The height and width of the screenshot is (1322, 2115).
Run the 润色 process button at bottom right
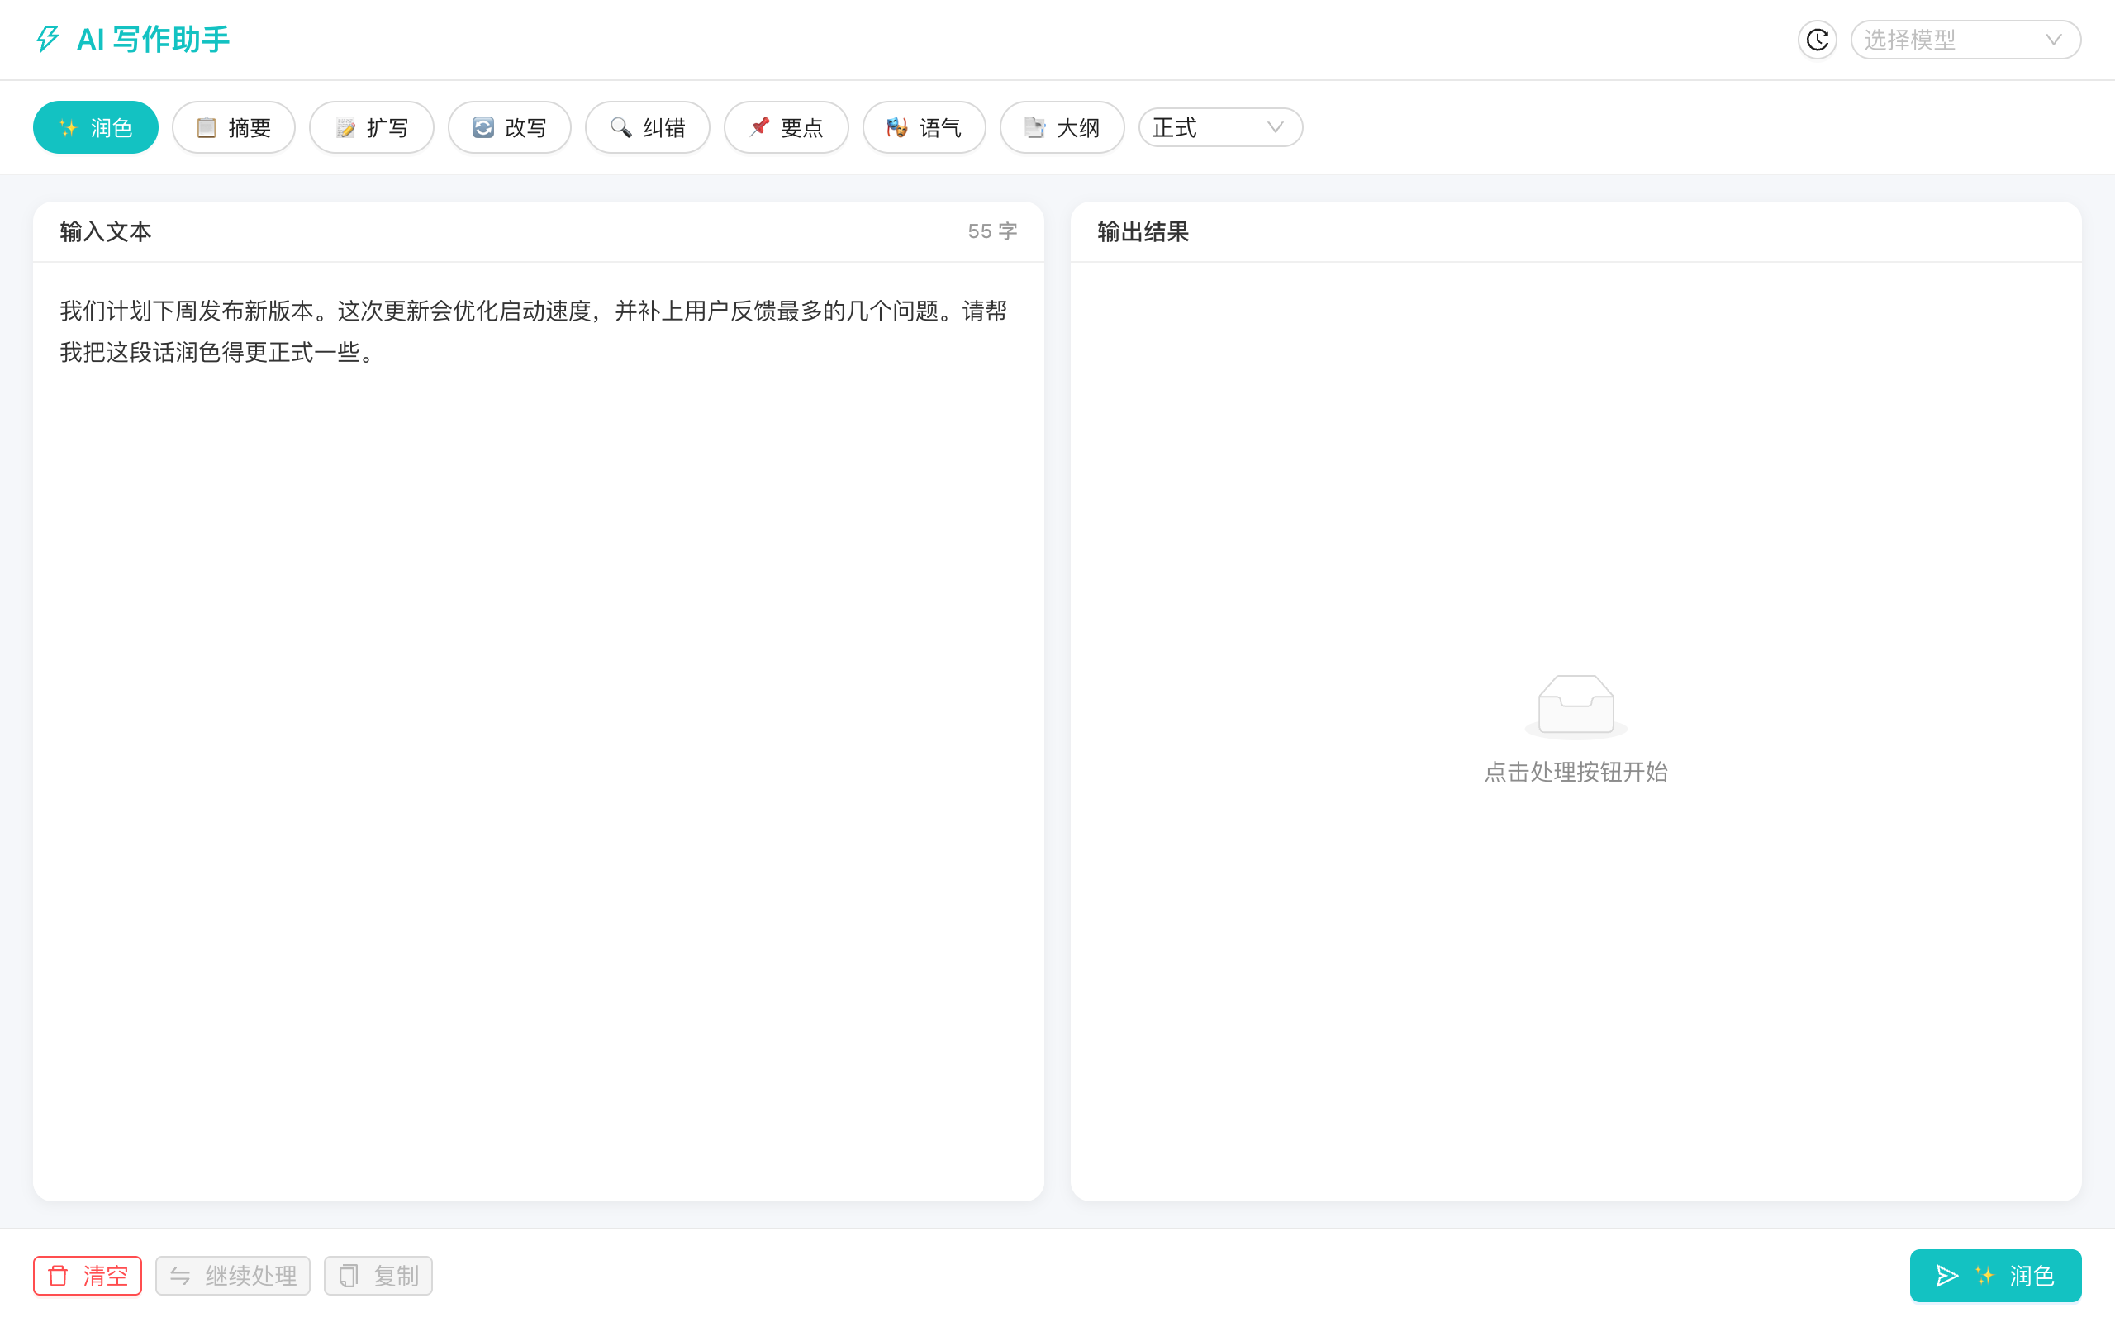pos(1994,1276)
